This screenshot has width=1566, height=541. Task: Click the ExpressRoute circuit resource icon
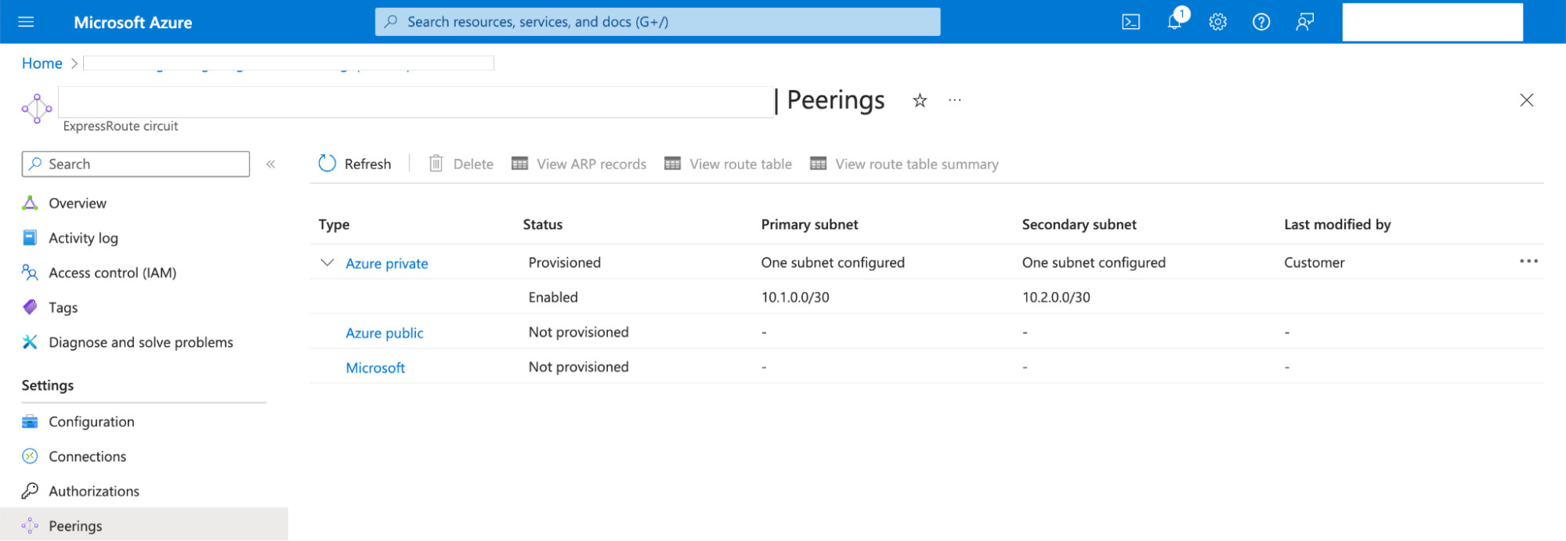[37, 109]
